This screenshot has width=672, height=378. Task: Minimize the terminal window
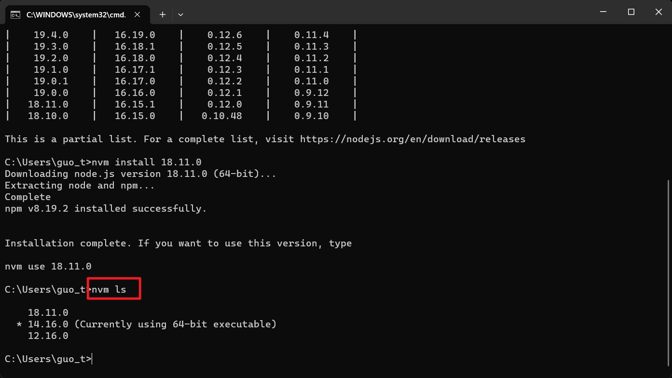[x=603, y=12]
